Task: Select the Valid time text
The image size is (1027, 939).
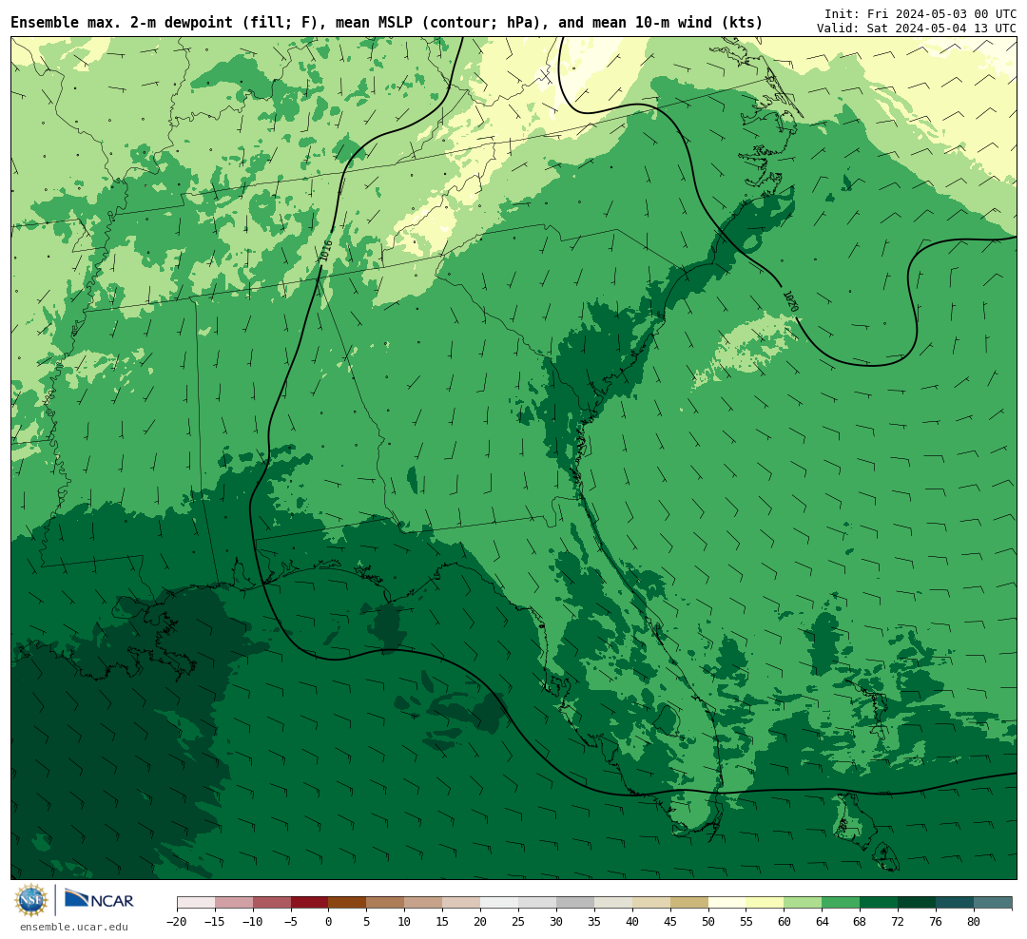Action: [917, 29]
